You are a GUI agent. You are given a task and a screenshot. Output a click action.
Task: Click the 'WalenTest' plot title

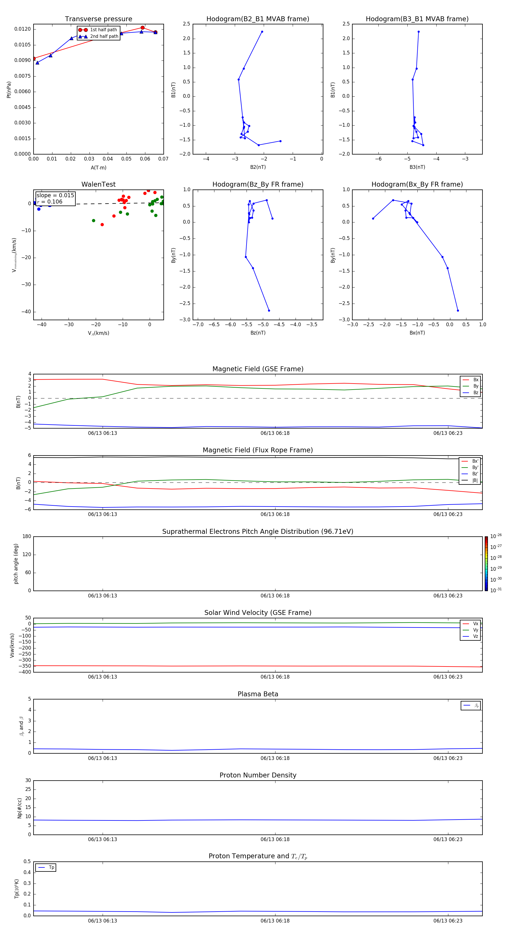pos(98,184)
